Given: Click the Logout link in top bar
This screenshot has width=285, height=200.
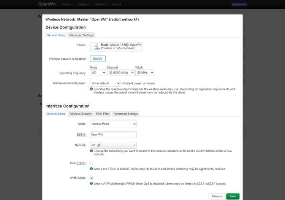Looking at the screenshot, I should tap(117, 4).
